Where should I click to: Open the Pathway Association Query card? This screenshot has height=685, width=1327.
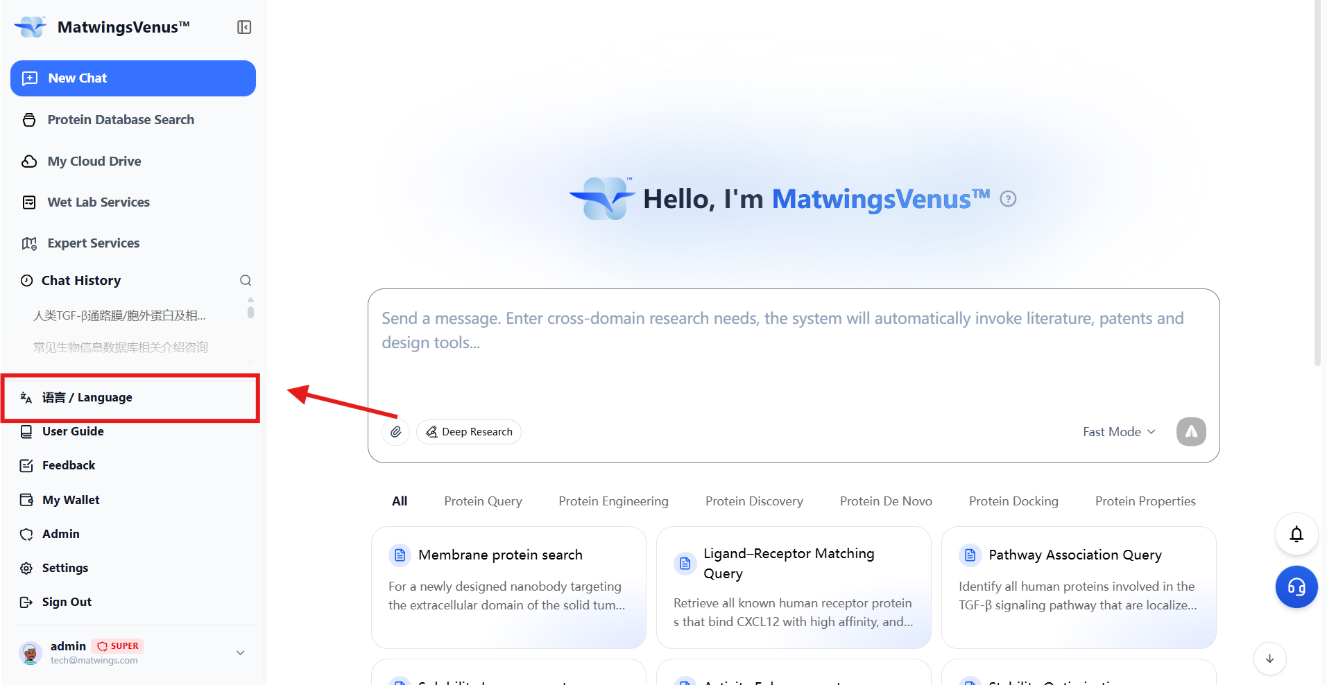(x=1079, y=587)
